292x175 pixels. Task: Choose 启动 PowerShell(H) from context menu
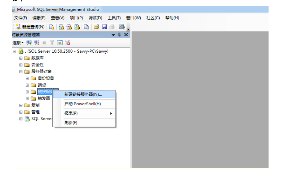84,104
